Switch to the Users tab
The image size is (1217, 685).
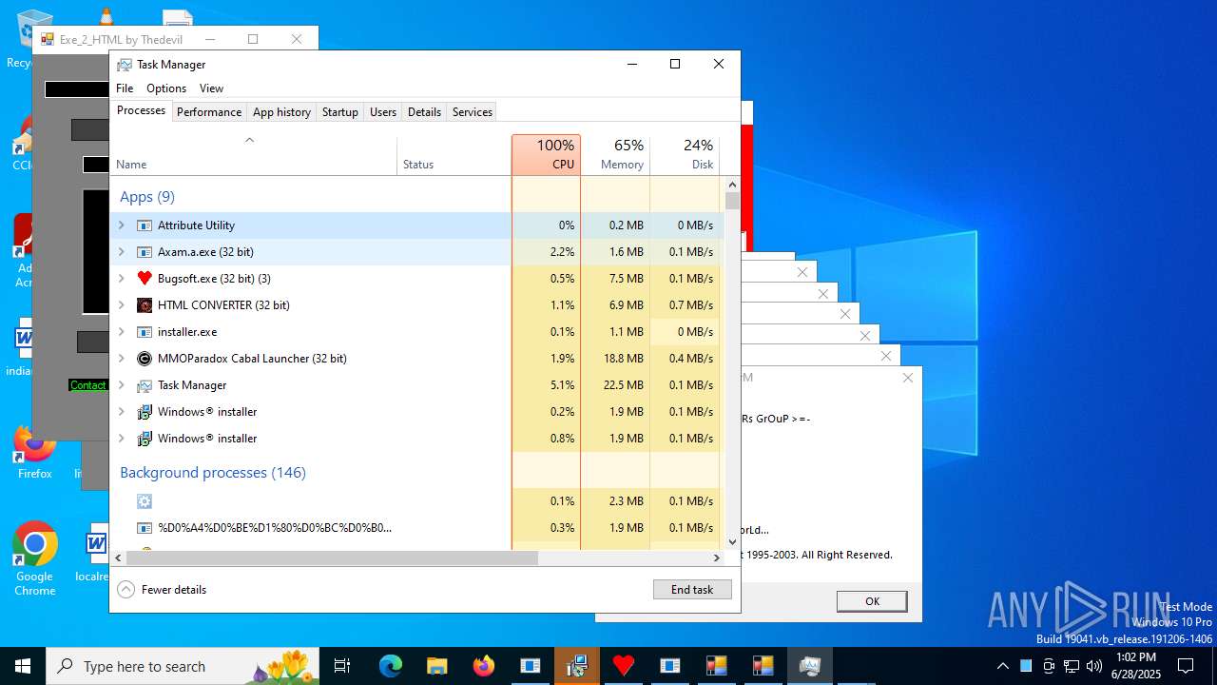pos(383,112)
